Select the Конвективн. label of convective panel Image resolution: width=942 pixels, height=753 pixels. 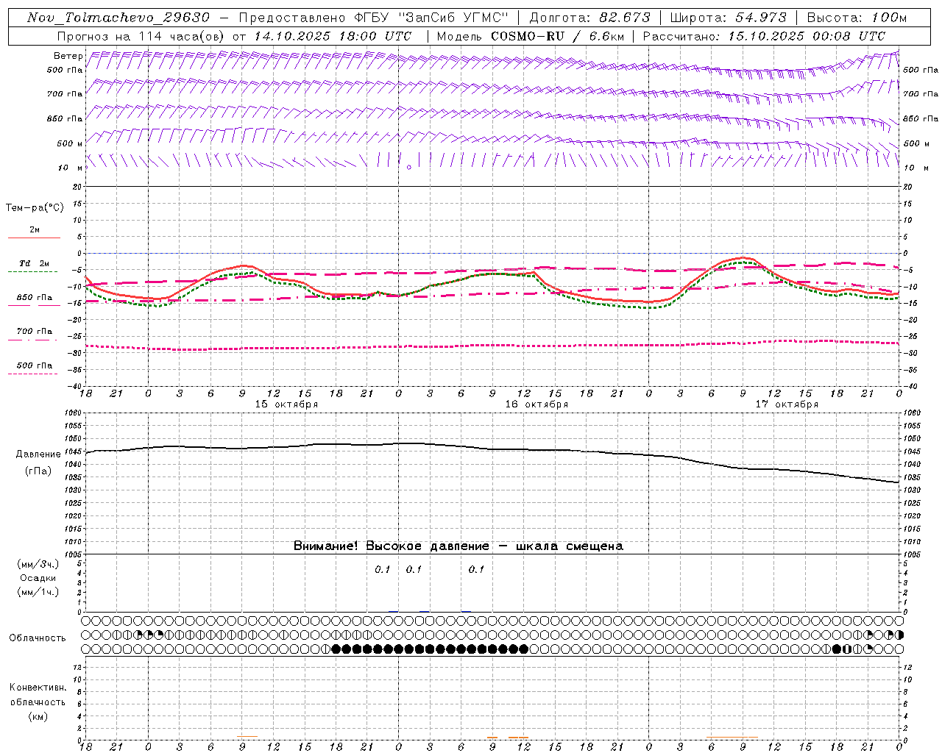(x=38, y=688)
